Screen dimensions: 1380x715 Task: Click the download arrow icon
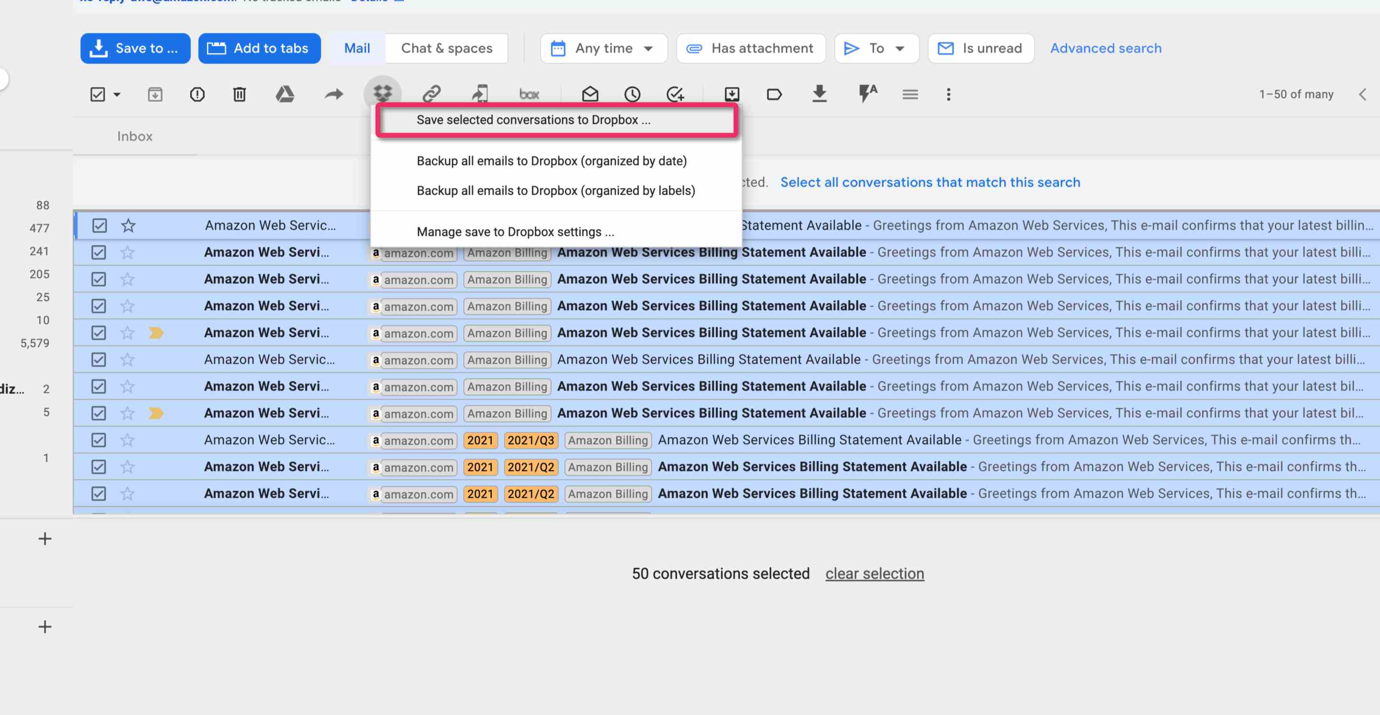[819, 94]
